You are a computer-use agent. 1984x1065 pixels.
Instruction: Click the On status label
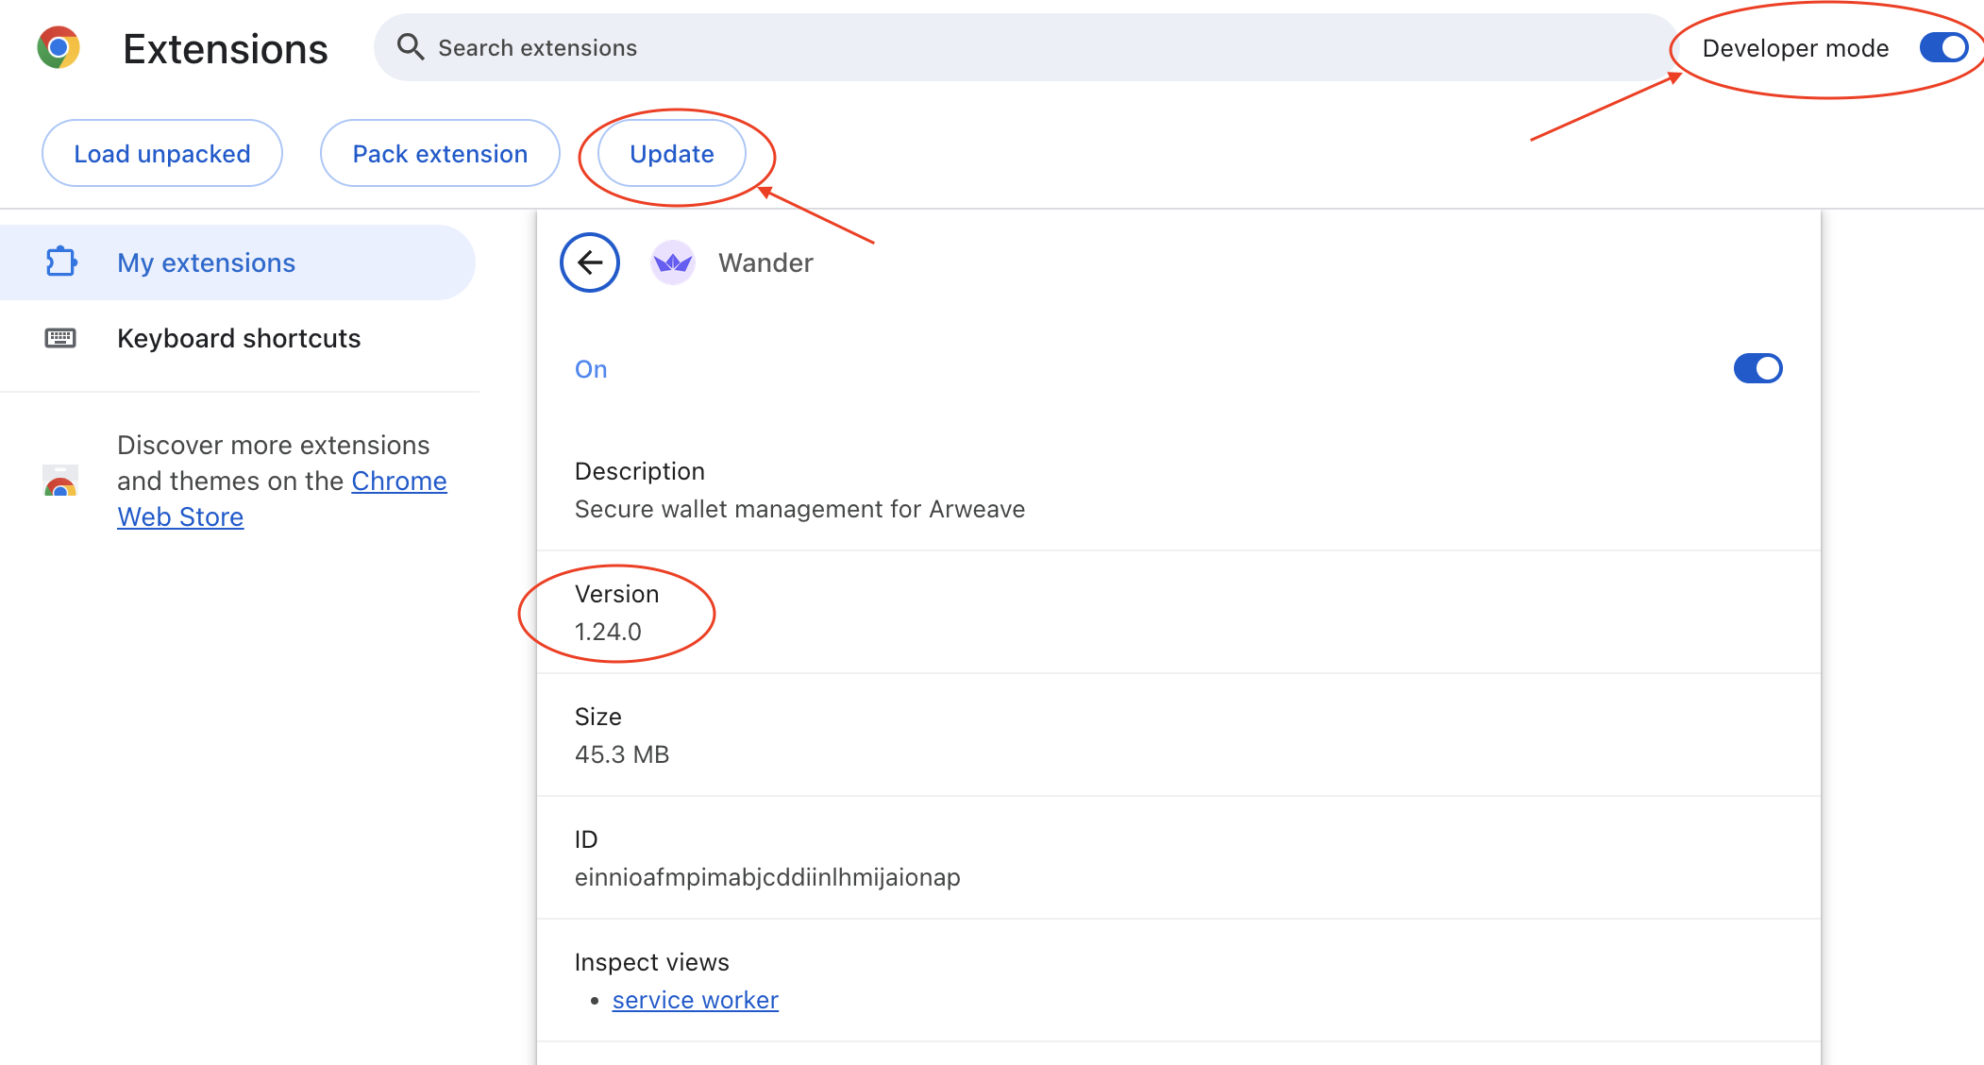pyautogui.click(x=591, y=369)
